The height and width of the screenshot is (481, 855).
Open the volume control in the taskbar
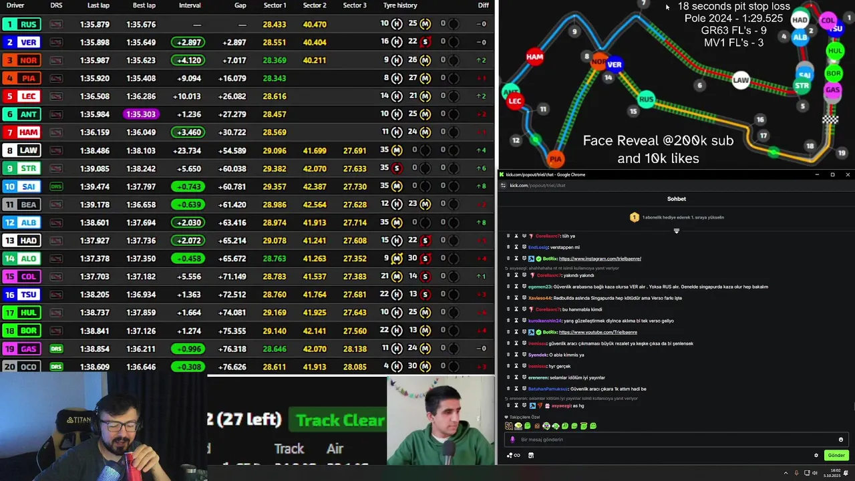[x=814, y=473]
